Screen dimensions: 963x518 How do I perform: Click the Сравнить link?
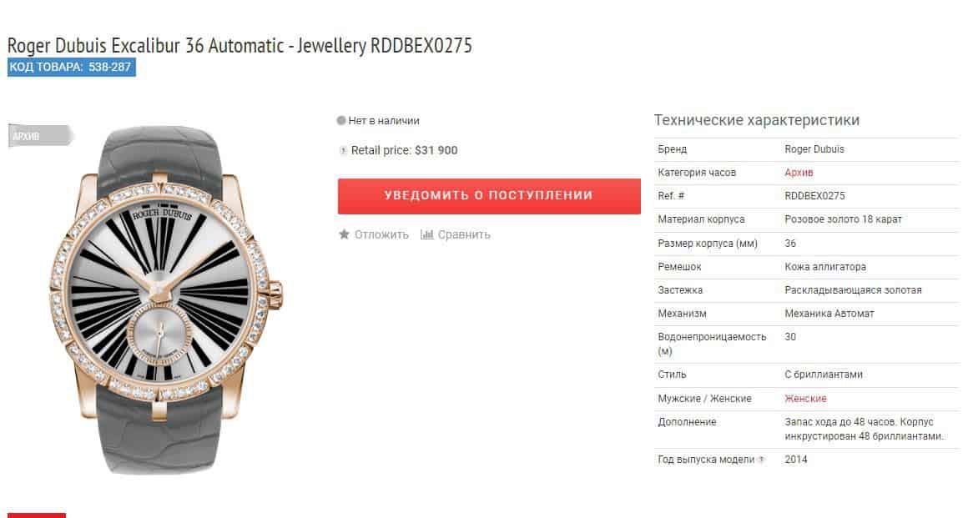click(464, 234)
